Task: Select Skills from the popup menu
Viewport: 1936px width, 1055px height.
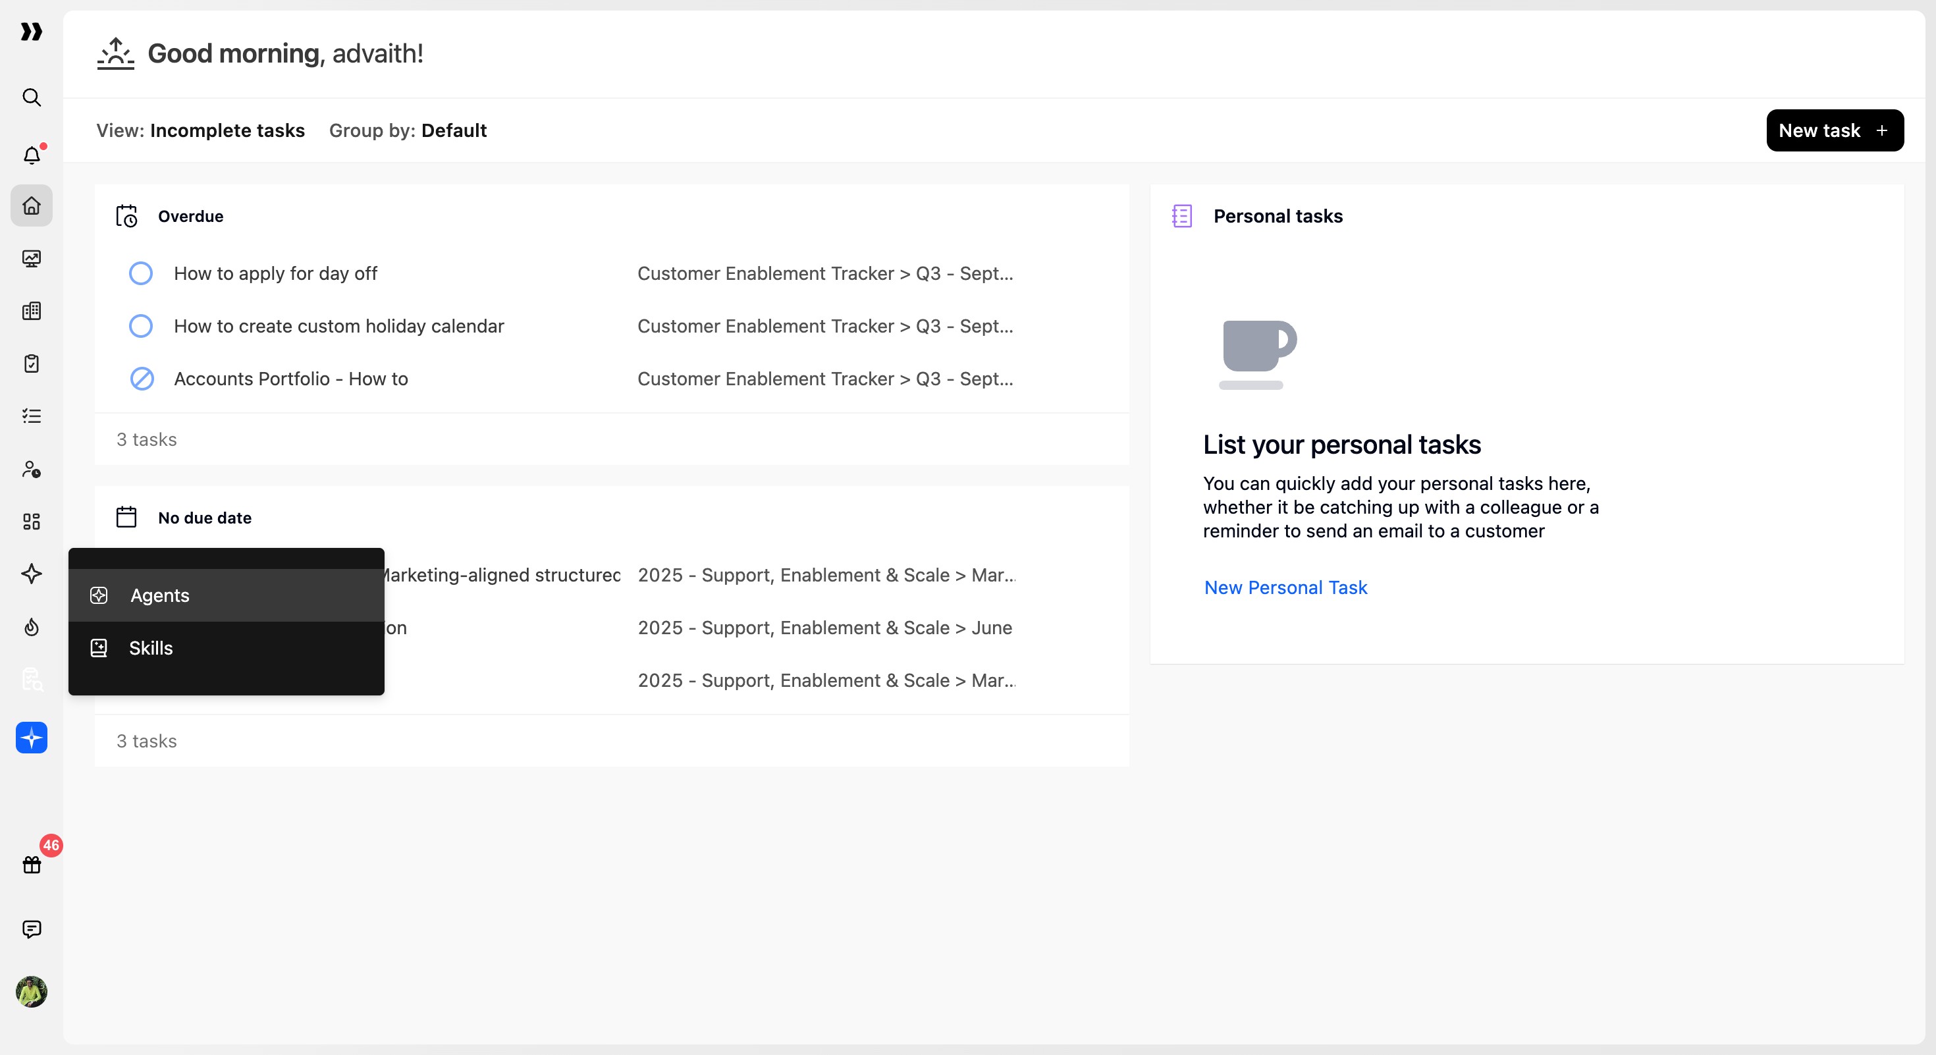Action: pyautogui.click(x=227, y=649)
